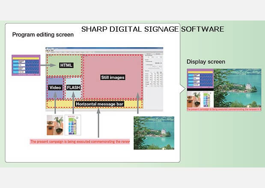Select the FLASH region box

coord(73,87)
